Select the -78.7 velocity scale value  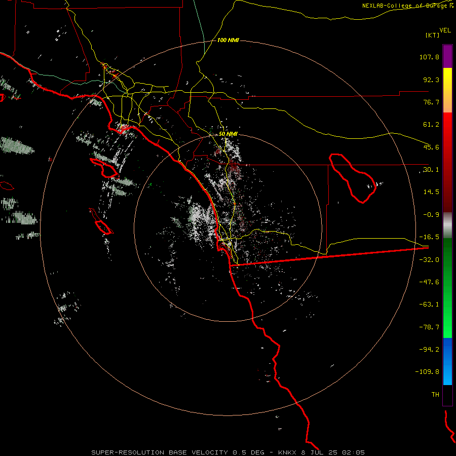coord(429,327)
